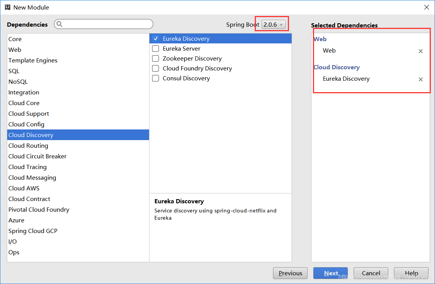This screenshot has width=435, height=284.
Task: Select the Cloud AWS category
Action: [78, 188]
